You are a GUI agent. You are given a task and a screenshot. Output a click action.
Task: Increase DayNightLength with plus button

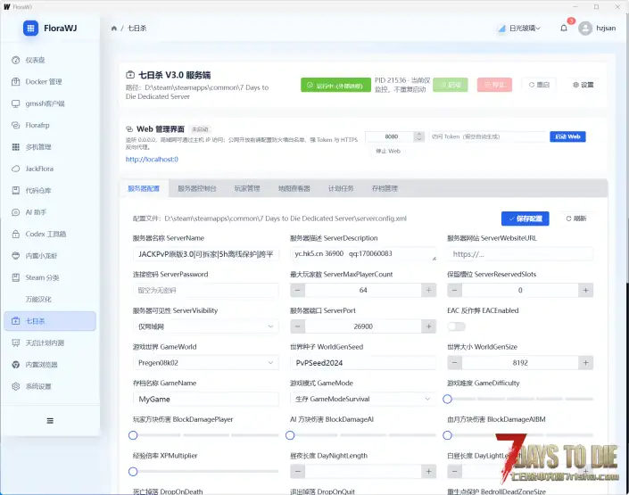point(428,471)
